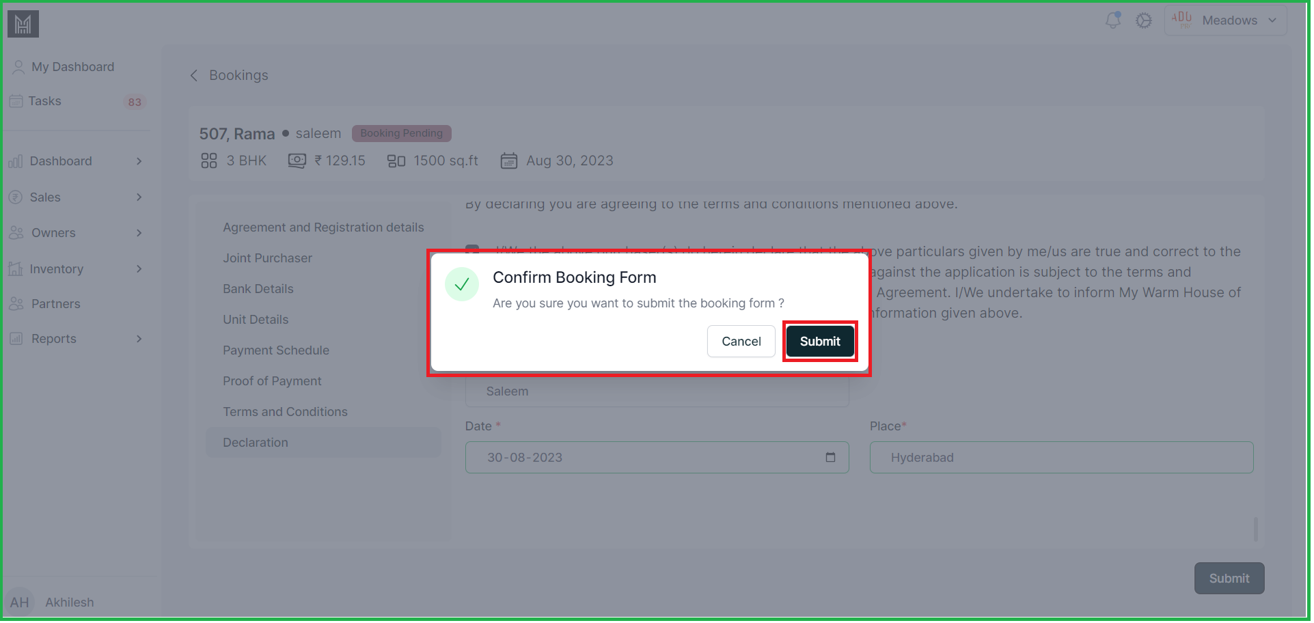Expand the Owners menu chevron

click(x=139, y=233)
